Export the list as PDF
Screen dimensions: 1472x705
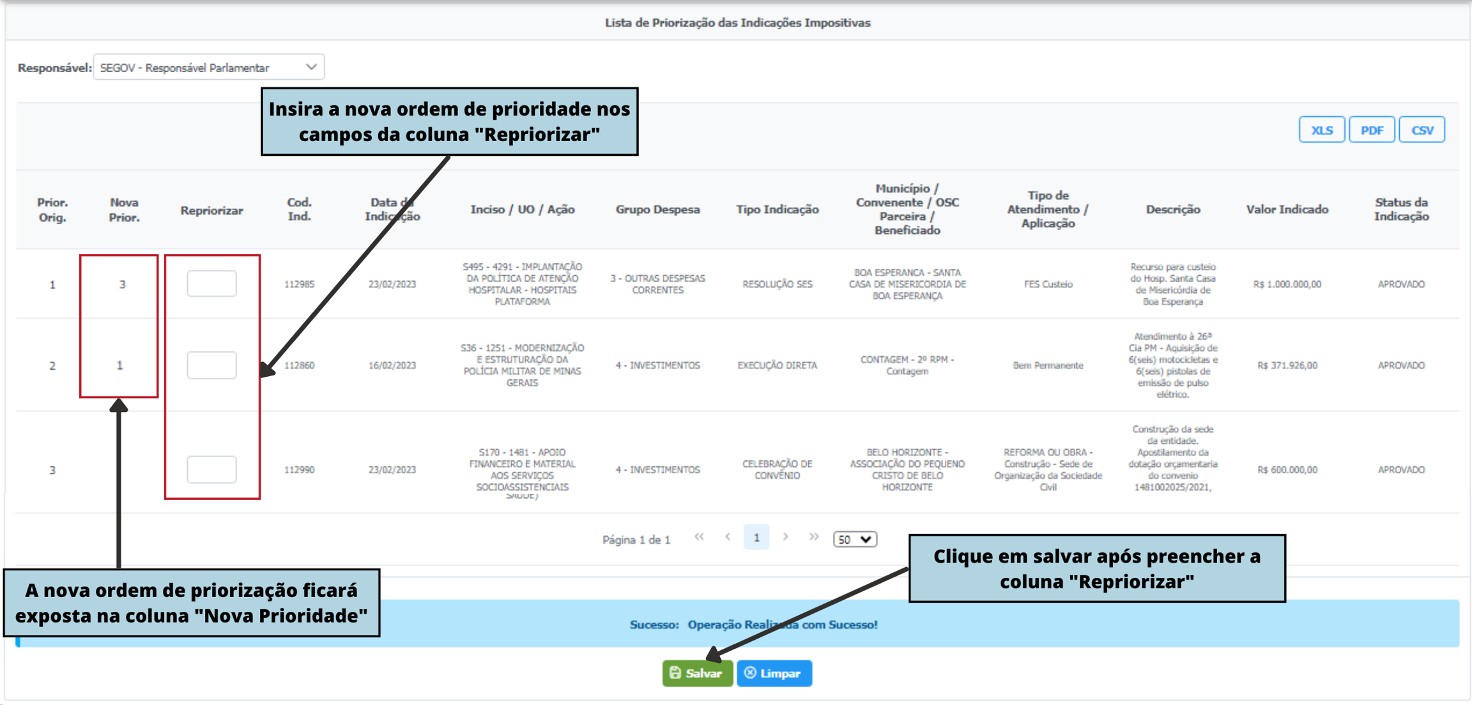coord(1371,130)
